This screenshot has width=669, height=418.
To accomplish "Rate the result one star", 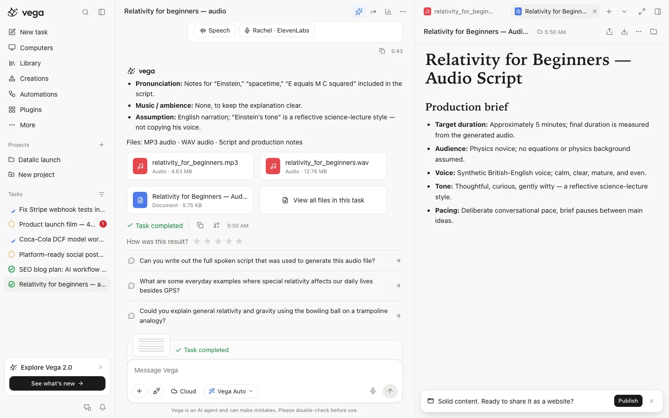I will click(x=197, y=241).
